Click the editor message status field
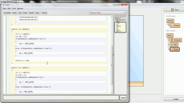Screen dimensions: 184x103 tap(61, 98)
